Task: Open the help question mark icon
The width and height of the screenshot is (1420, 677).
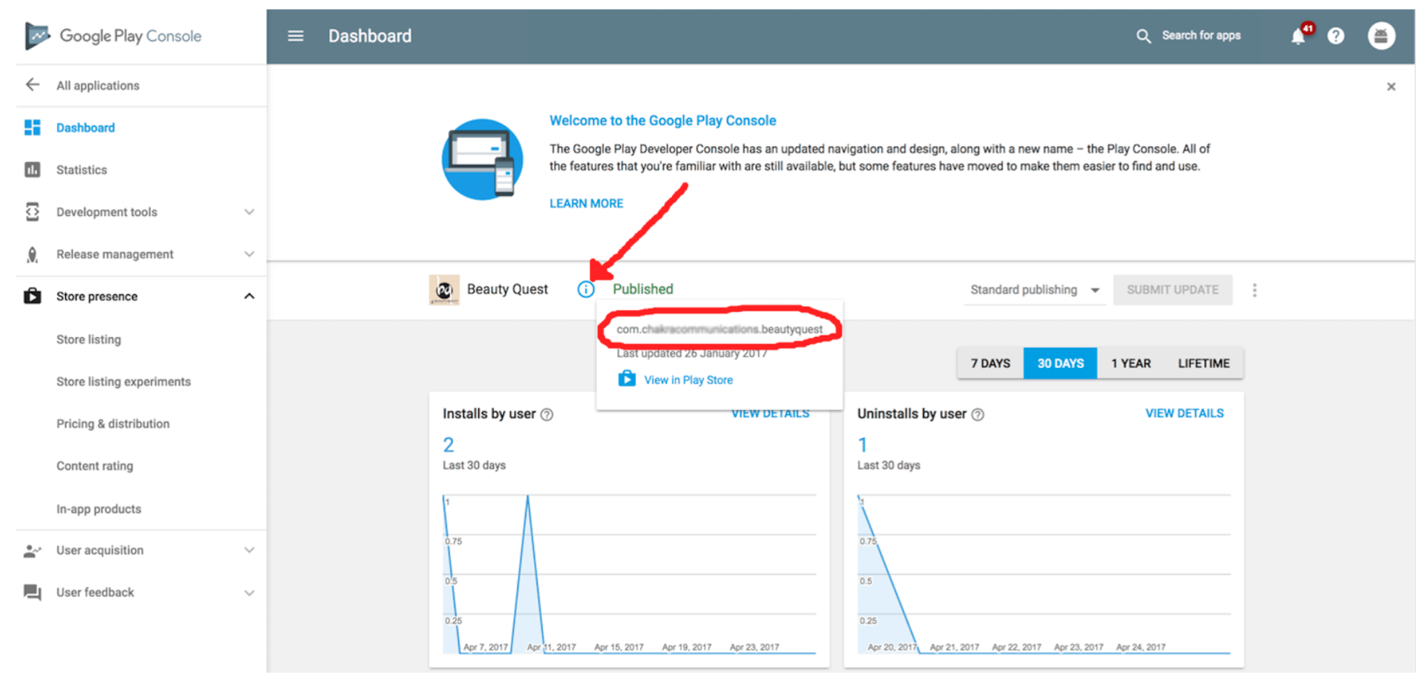Action: click(x=1336, y=36)
